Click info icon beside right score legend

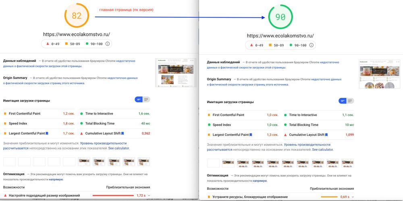click(311, 45)
